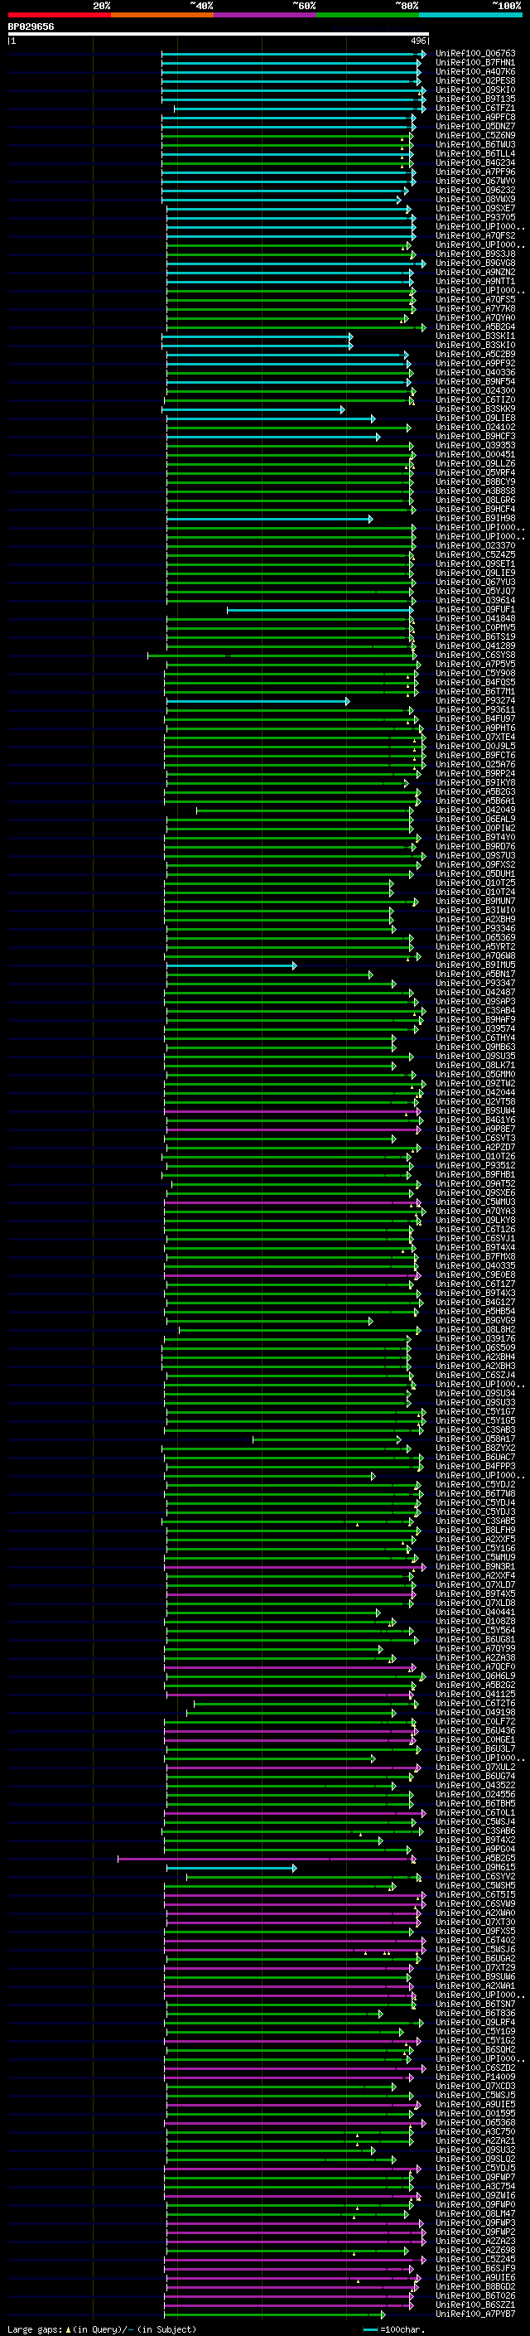
Task: Select the UniRef100_B6TWU3 label
Action: click(x=475, y=144)
